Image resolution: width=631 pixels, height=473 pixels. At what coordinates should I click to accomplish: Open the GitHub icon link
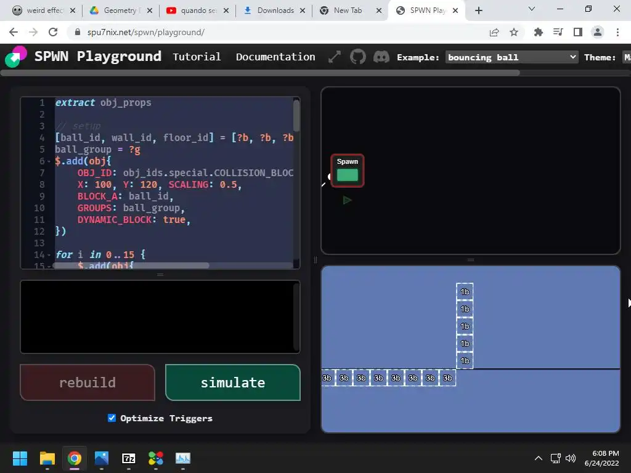(358, 57)
